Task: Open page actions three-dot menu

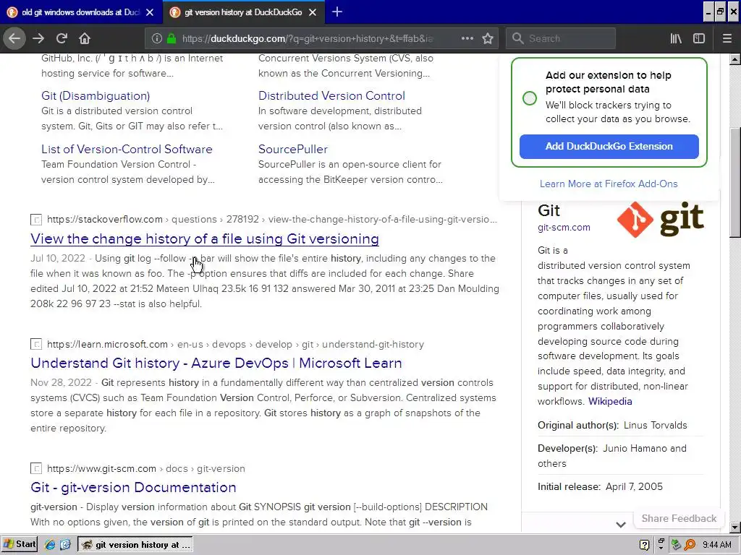Action: point(467,38)
